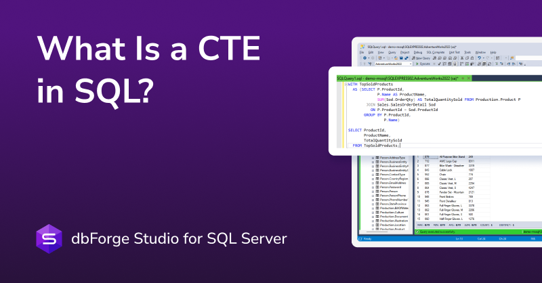The width and height of the screenshot is (542, 283).
Task: Select Production.Illustration table in tree
Action: (x=394, y=221)
